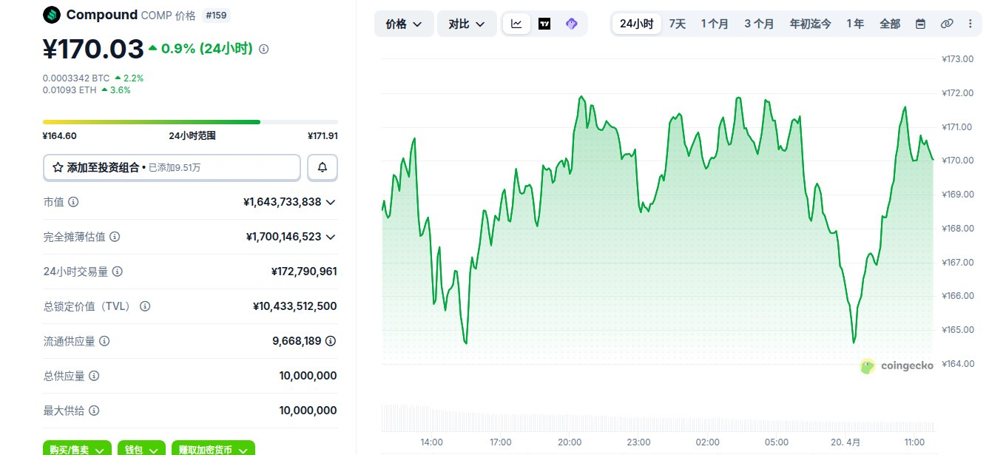Viewport: 1006px width, 455px height.
Task: Show info for 完全摊薄估值
Action: click(x=115, y=237)
